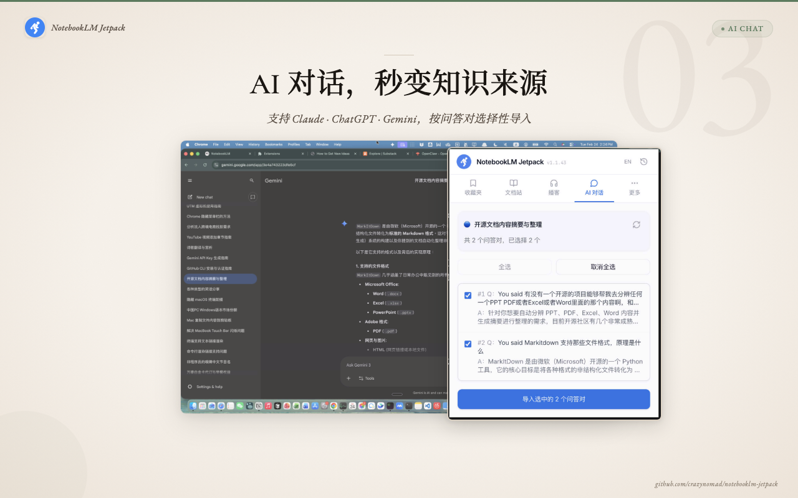Screen dimensions: 798x498
Task: Open chat 'YouTube 视频添加章节指南' in sidebar
Action: [209, 237]
